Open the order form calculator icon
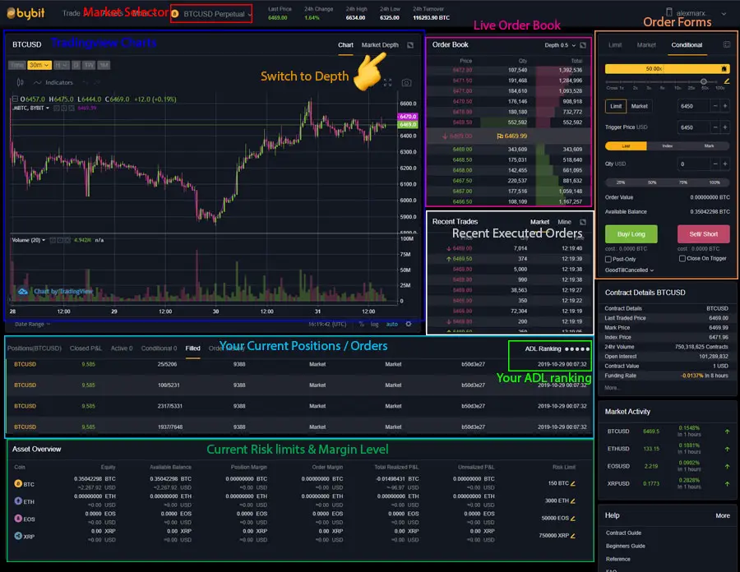The width and height of the screenshot is (740, 572). tap(726, 44)
